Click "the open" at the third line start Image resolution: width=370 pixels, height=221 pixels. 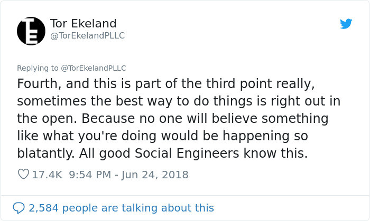(44, 118)
